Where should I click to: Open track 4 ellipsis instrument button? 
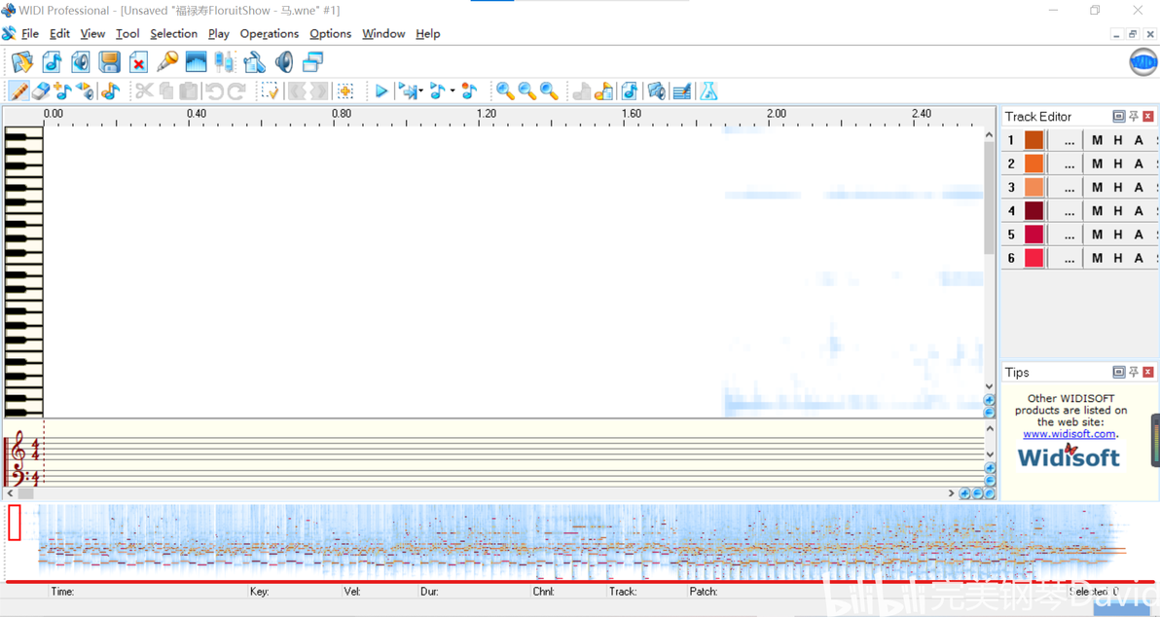1069,211
